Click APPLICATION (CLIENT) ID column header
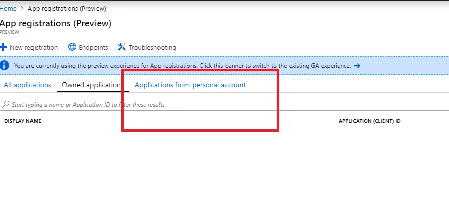The image size is (449, 219). [x=369, y=121]
